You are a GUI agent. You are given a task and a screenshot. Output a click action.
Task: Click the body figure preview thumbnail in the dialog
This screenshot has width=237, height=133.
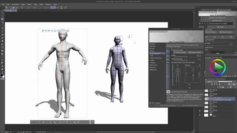point(178,75)
